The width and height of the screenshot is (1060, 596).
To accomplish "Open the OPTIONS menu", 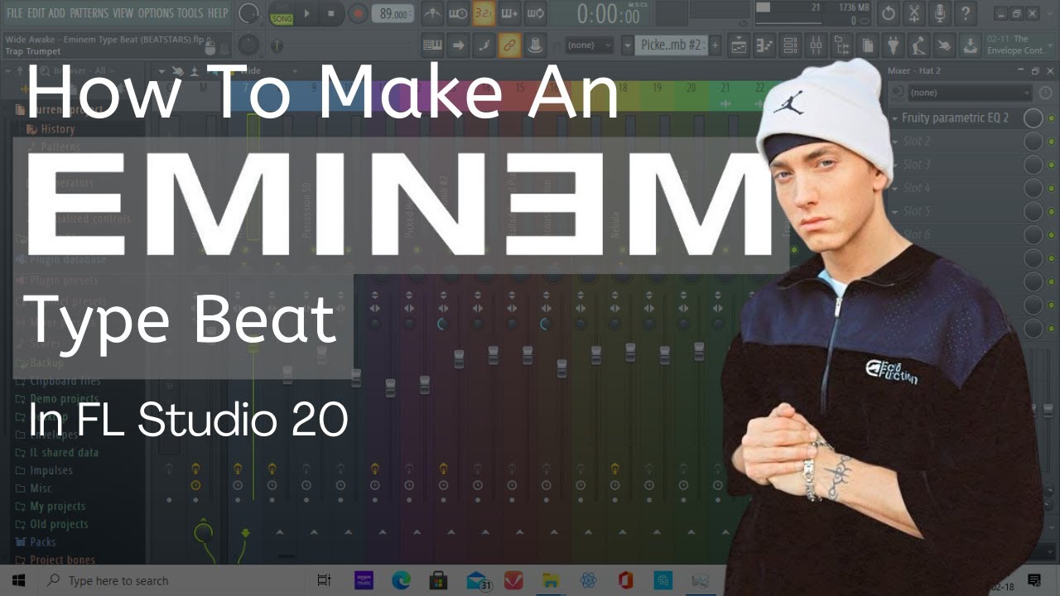I will (156, 12).
